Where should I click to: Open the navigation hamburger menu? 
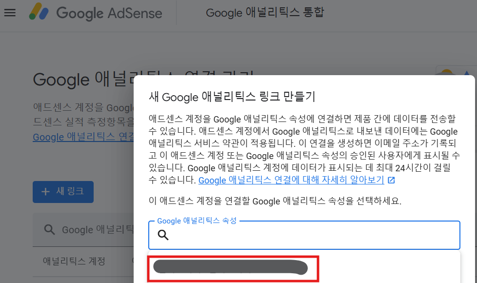(10, 13)
